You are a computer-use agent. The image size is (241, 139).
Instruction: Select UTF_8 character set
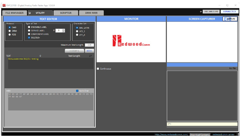(x=77, y=35)
